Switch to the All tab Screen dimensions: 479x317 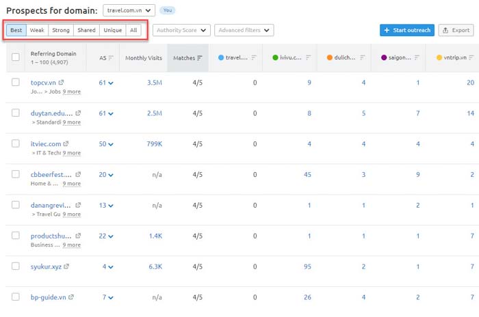click(x=133, y=30)
